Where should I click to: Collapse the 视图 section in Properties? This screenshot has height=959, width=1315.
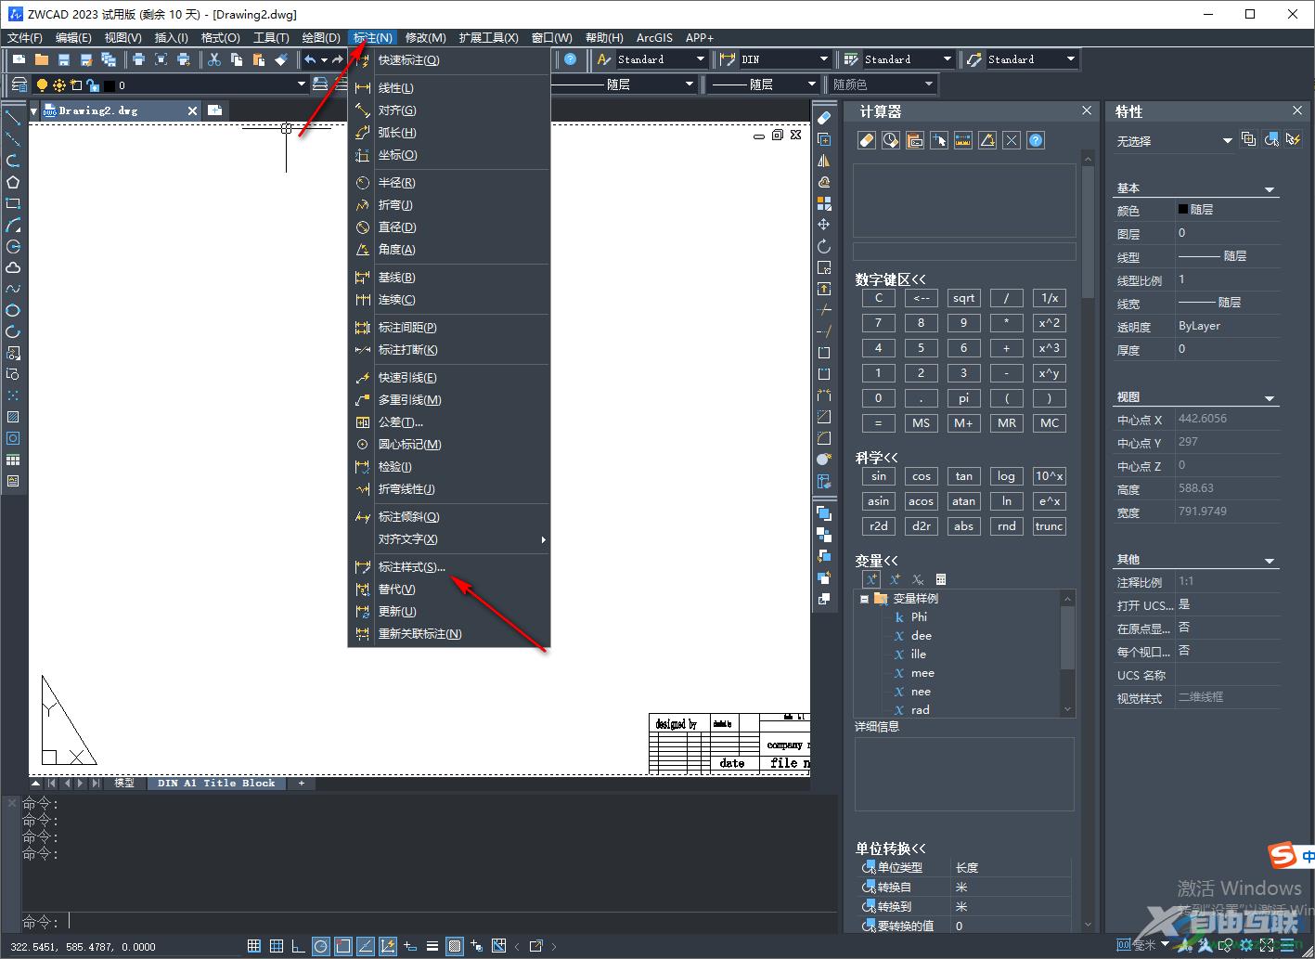[1270, 398]
